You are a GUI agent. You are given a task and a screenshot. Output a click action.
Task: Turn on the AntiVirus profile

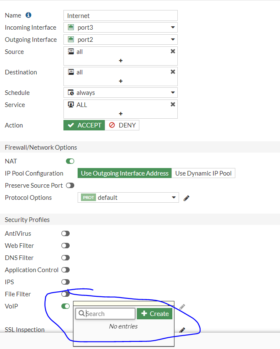pyautogui.click(x=66, y=234)
